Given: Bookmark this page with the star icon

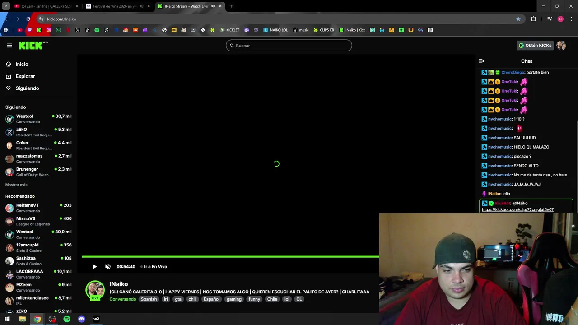Looking at the screenshot, I should pos(518,19).
